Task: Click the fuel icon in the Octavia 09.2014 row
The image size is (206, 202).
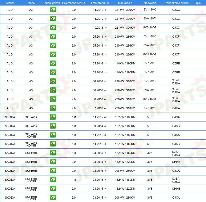Action: (x=53, y=126)
